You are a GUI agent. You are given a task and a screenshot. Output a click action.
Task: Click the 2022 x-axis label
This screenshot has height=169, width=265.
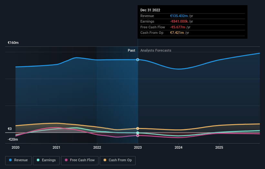tap(97, 148)
